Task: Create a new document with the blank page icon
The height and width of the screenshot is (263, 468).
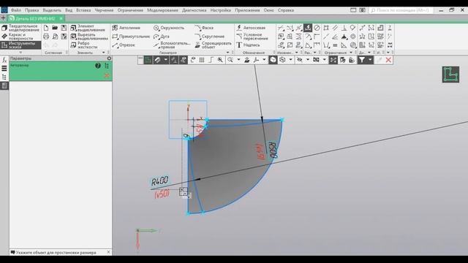Action: 46,28
